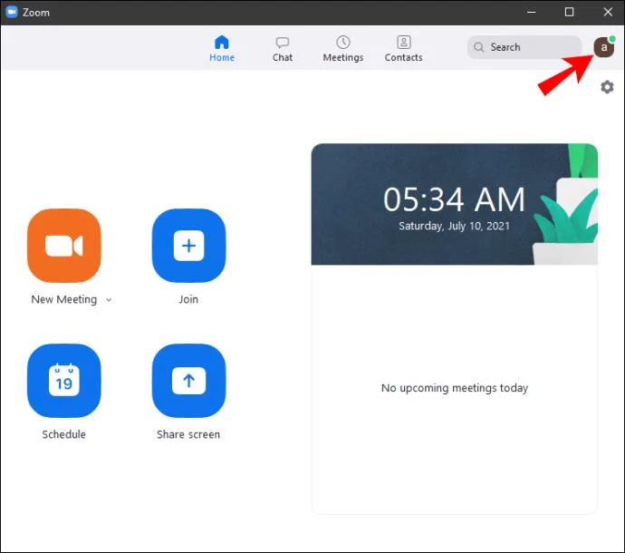Maximize the Zoom window

(x=570, y=12)
